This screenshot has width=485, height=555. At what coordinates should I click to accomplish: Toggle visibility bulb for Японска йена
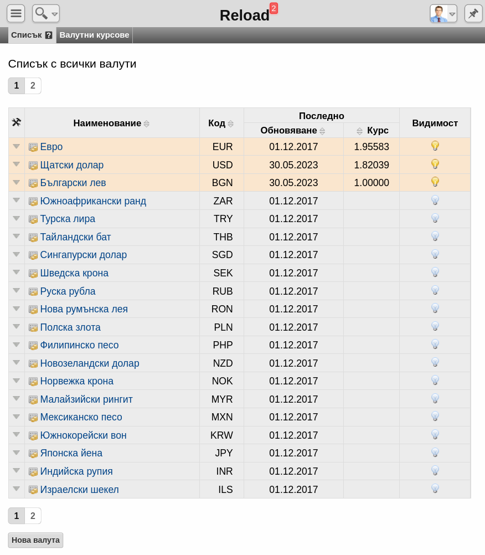click(435, 453)
